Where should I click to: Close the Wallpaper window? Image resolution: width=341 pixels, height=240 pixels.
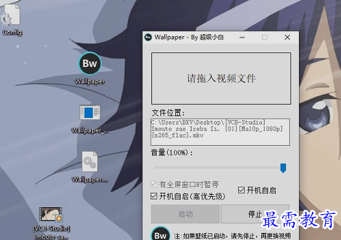(x=287, y=37)
